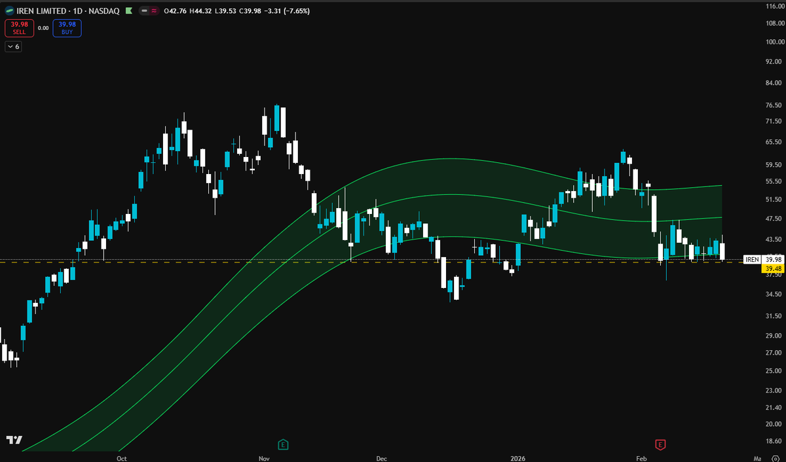Open the green earnings E marker in November
Viewport: 786px width, 462px height.
coord(283,444)
